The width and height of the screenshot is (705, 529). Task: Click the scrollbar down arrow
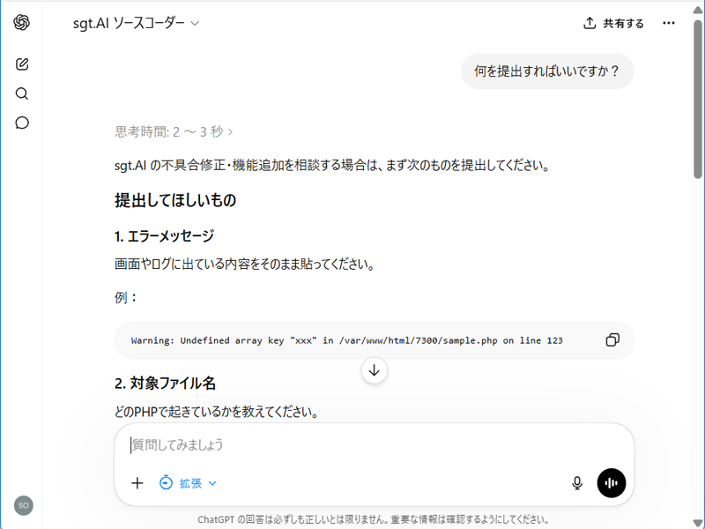(698, 524)
